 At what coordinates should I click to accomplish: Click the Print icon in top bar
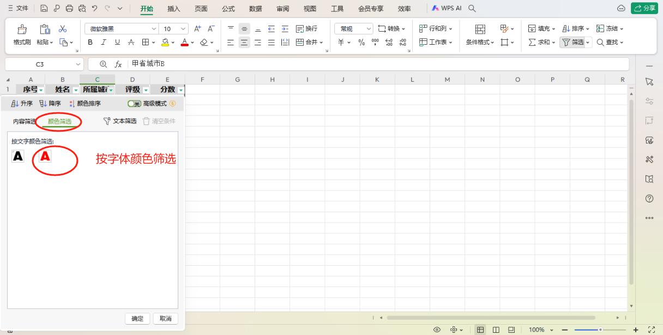pos(70,9)
